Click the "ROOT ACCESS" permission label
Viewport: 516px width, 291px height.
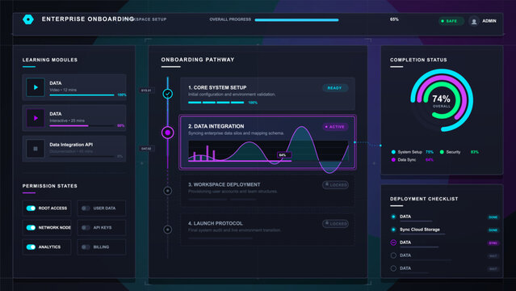pos(52,209)
